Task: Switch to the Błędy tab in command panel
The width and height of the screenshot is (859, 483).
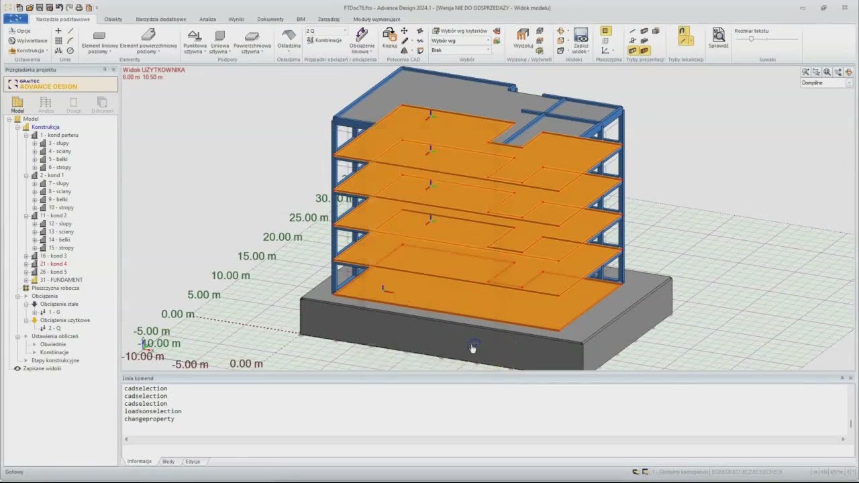Action: (x=168, y=462)
